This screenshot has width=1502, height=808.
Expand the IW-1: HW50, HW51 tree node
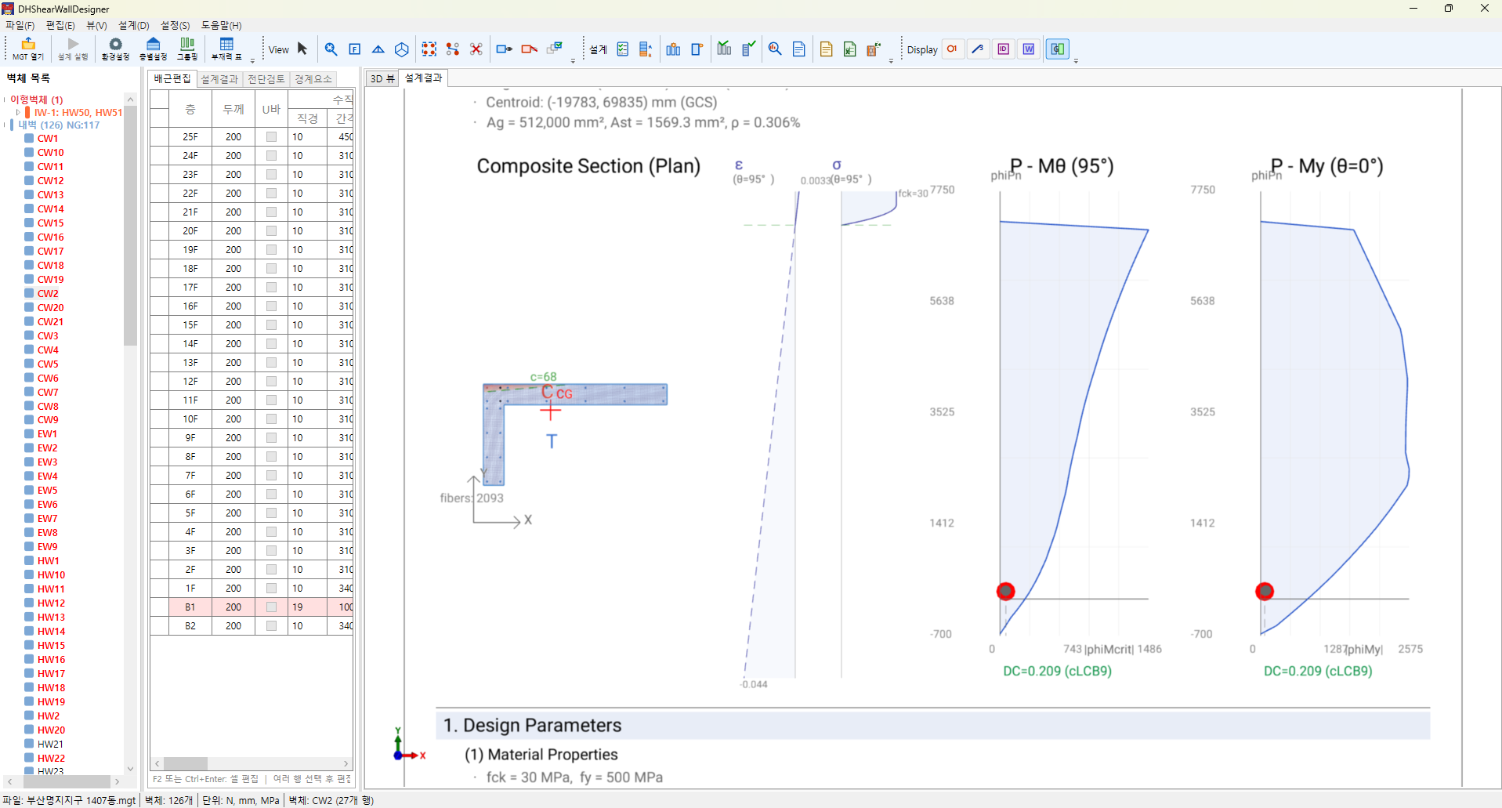click(x=18, y=112)
